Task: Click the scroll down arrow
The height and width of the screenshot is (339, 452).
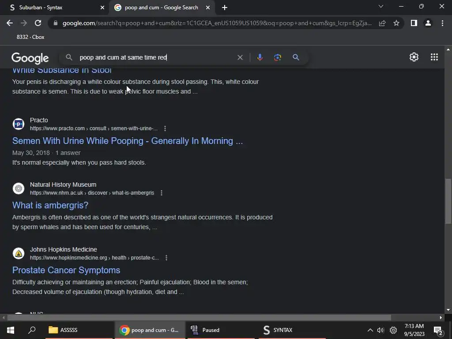Action: click(448, 310)
